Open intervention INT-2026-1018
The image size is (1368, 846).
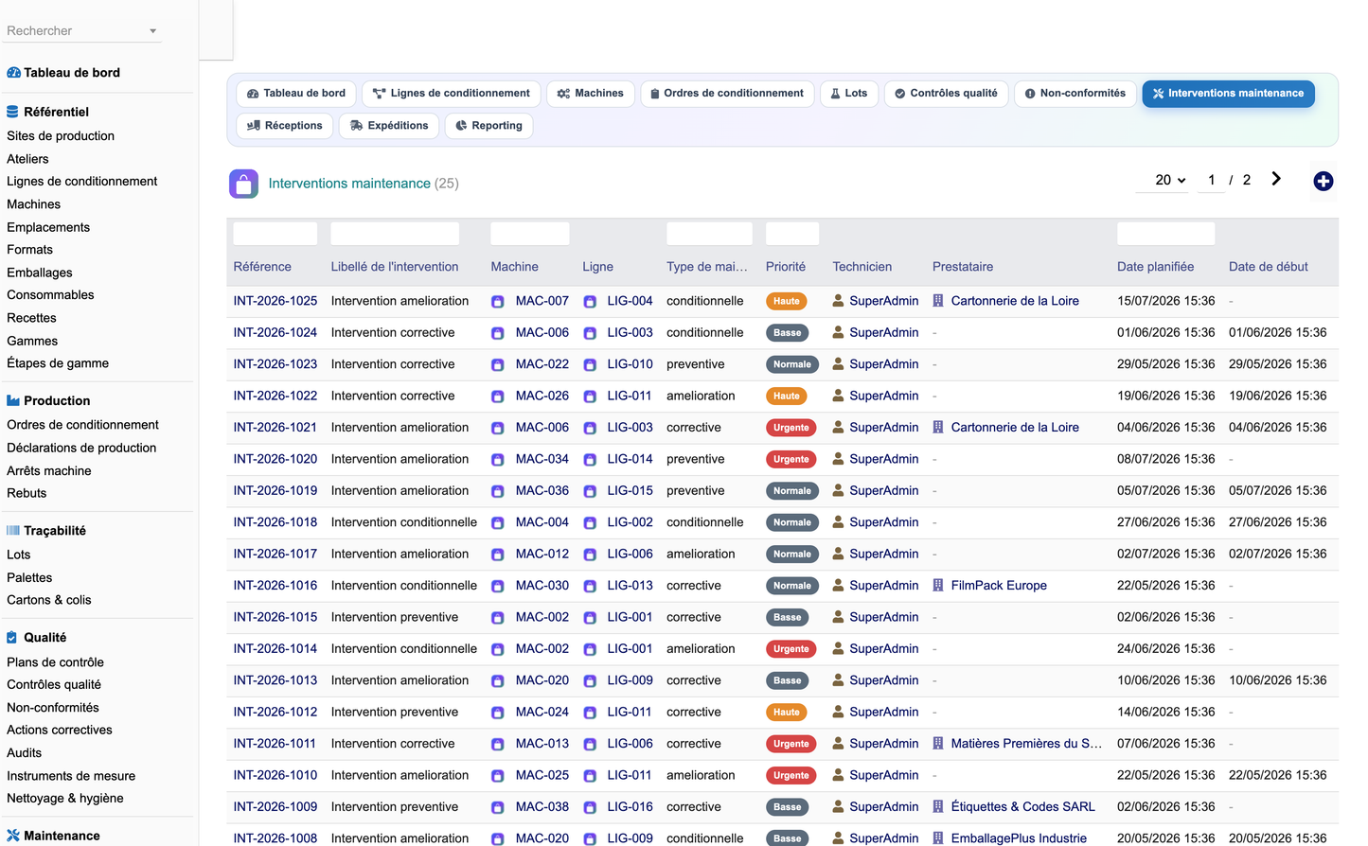[275, 522]
